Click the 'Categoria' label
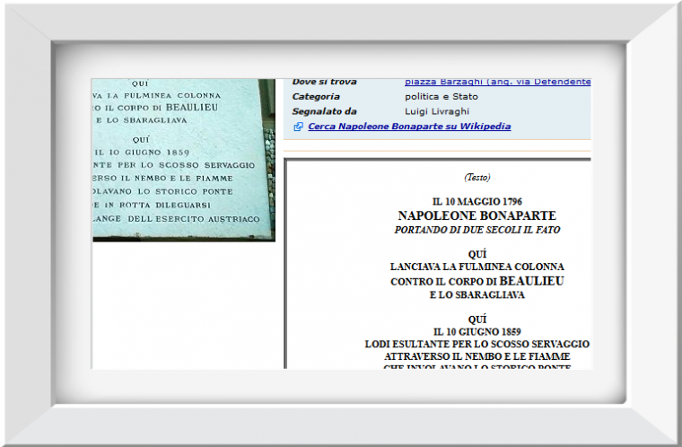Viewport: 682px width, 447px height. [316, 97]
